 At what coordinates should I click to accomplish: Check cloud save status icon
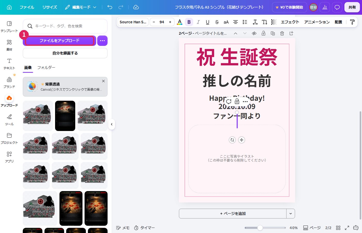click(x=136, y=7)
